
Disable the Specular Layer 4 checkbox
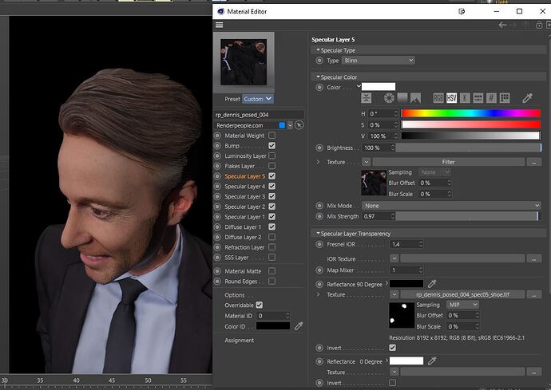(x=272, y=186)
